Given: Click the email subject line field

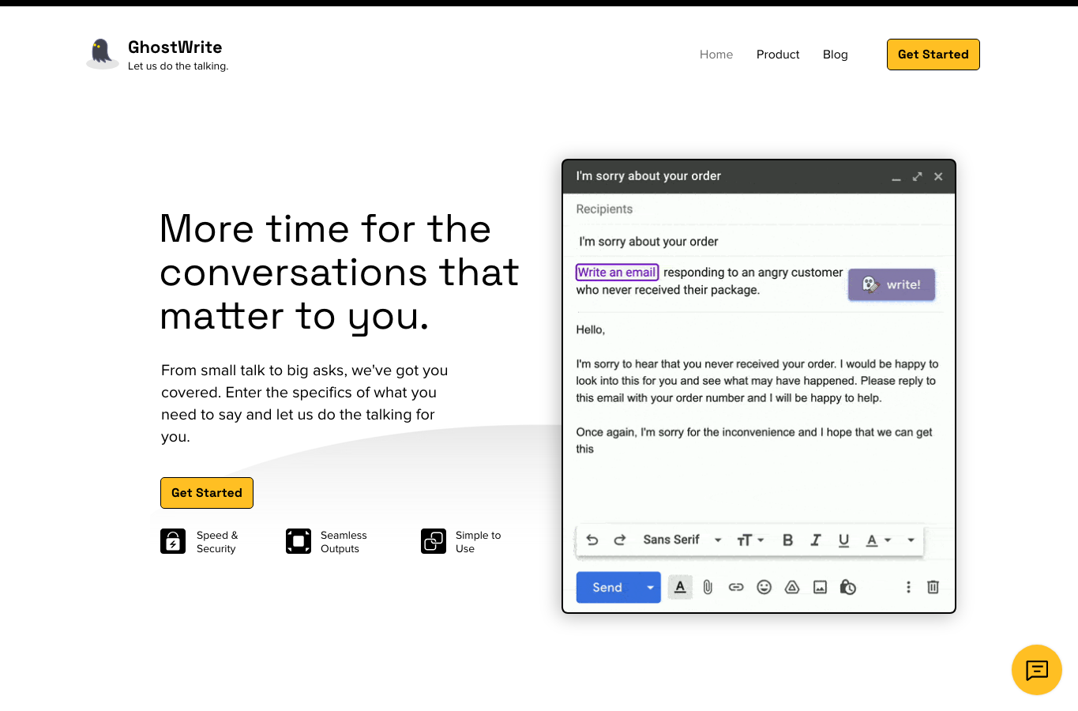Looking at the screenshot, I should coord(759,242).
